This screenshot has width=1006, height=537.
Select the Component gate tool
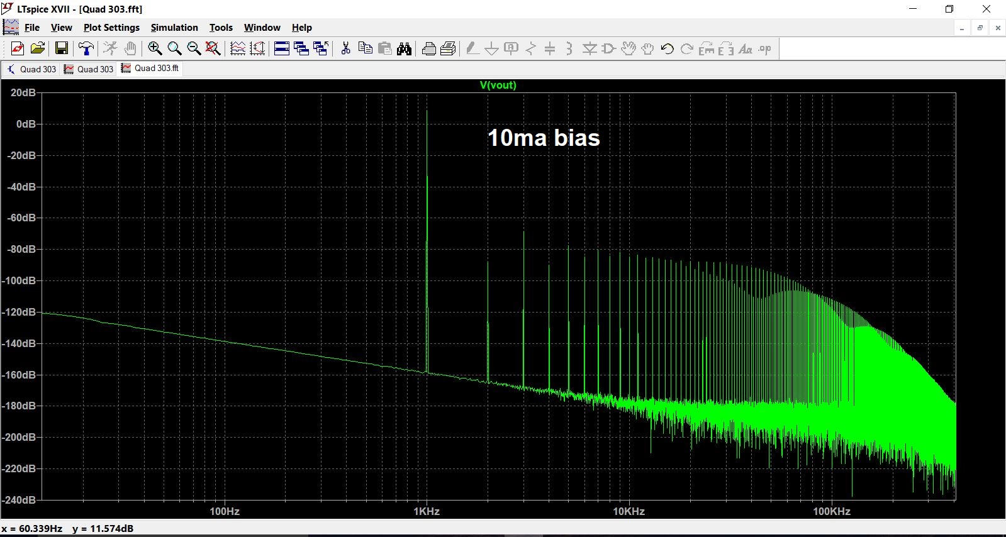(608, 48)
